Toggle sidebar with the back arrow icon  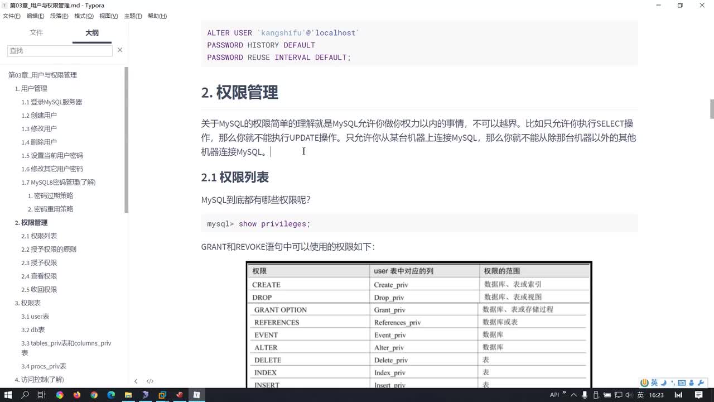tap(136, 381)
